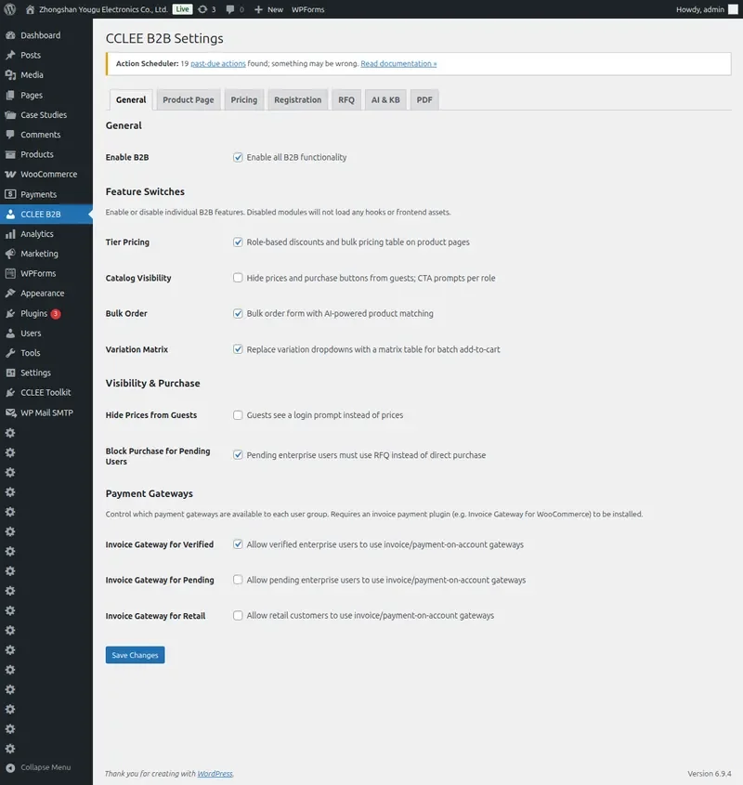Disable the Variation Matrix checkbox
The image size is (743, 785).
pos(238,349)
